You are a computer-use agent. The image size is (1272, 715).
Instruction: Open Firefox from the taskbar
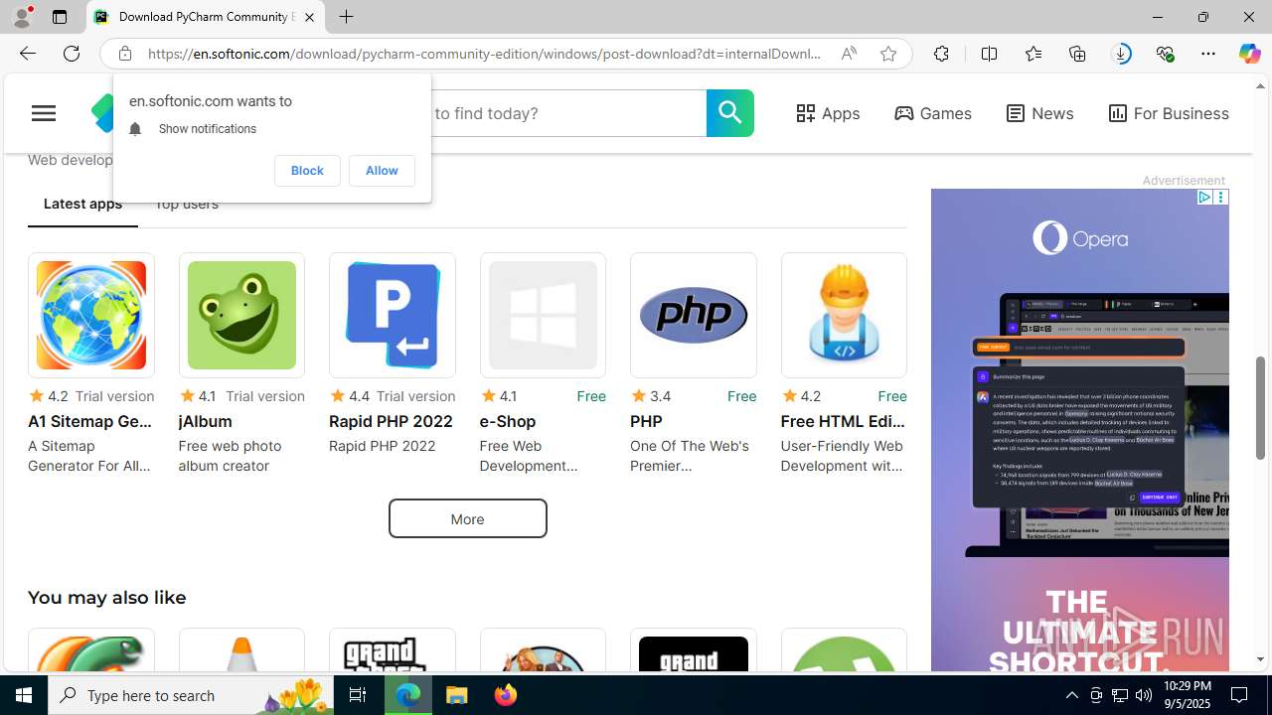[x=505, y=695]
